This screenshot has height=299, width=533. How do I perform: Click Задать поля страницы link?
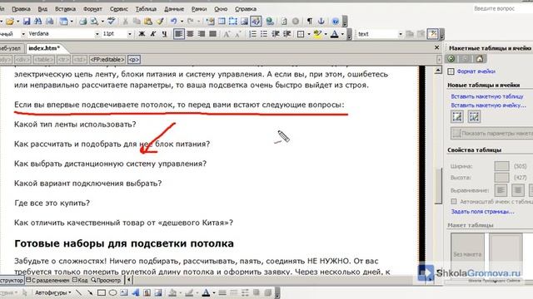point(482,212)
